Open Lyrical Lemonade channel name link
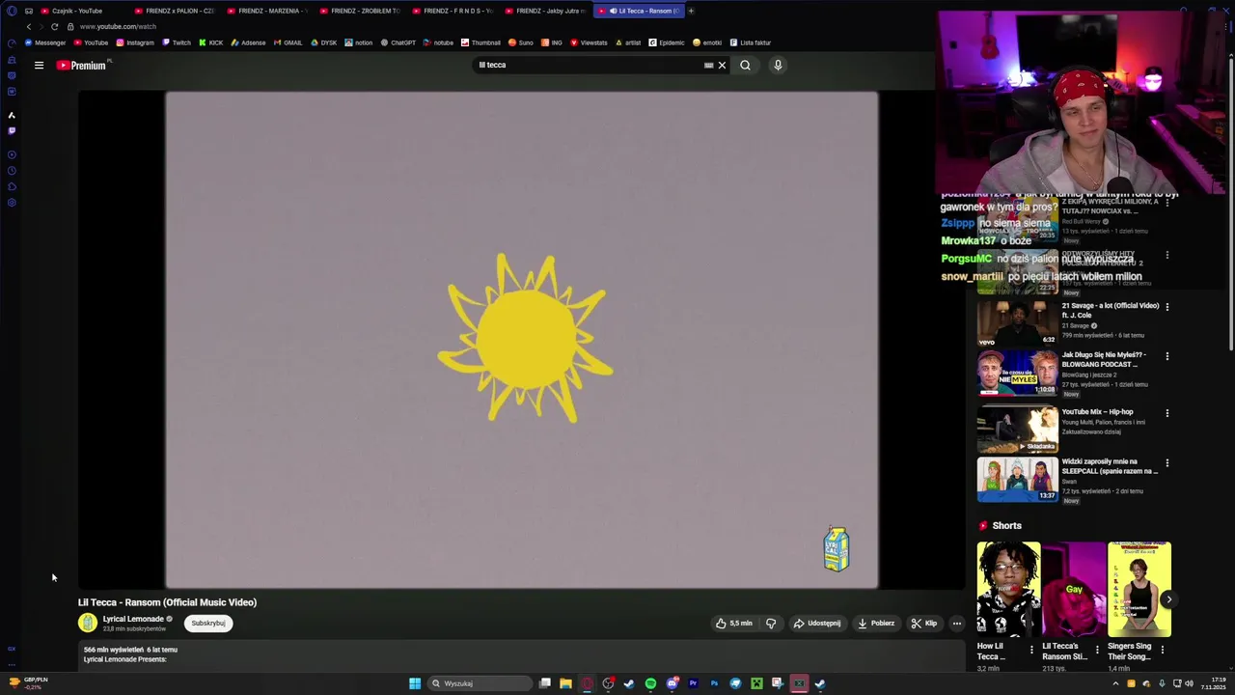 point(133,619)
